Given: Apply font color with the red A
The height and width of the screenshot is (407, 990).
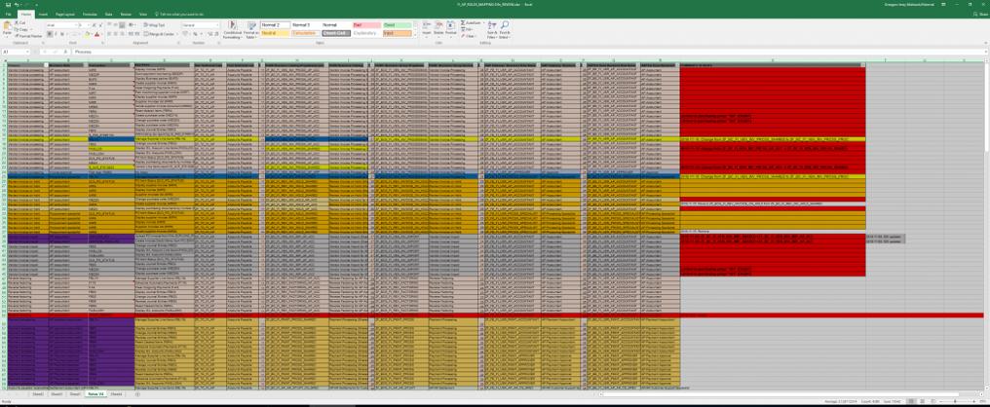Looking at the screenshot, I should coord(96,34).
